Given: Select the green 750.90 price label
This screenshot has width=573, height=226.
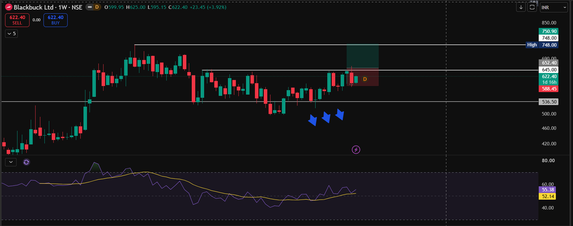Looking at the screenshot, I should pyautogui.click(x=549, y=32).
